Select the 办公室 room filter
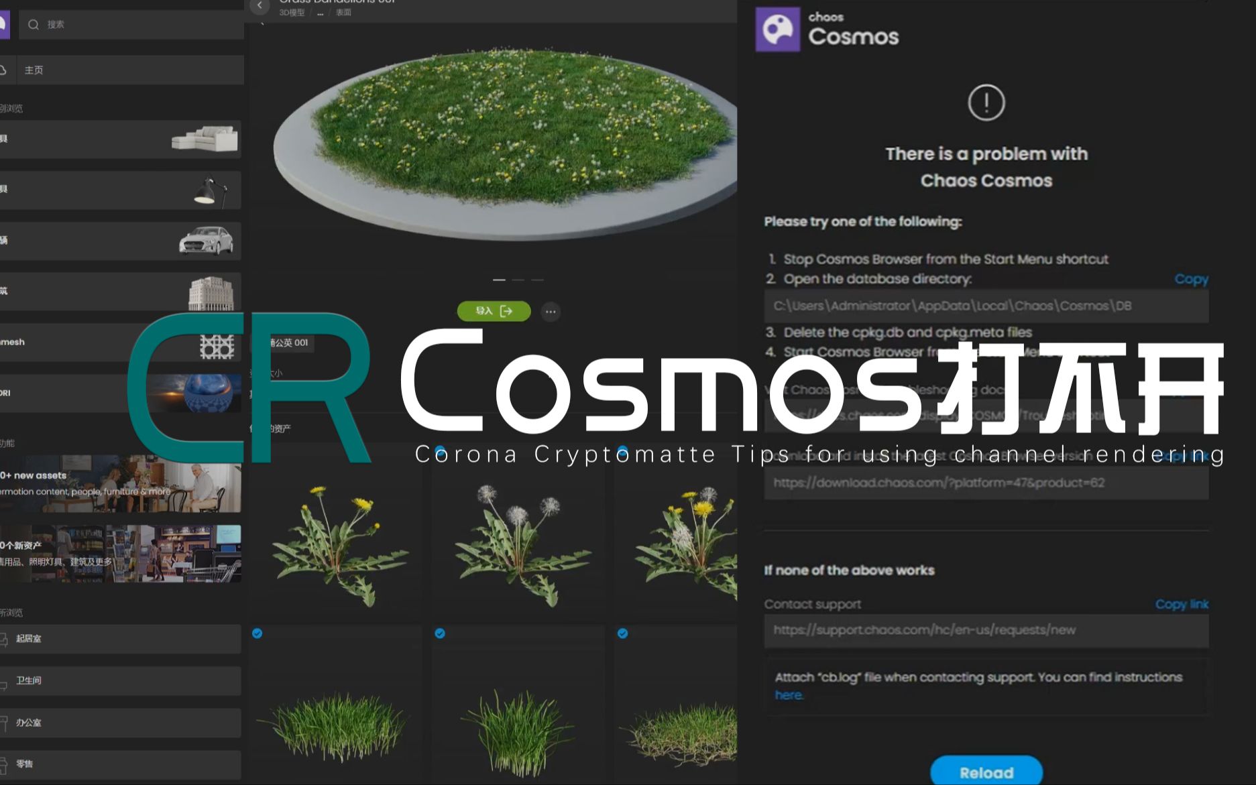Image resolution: width=1256 pixels, height=785 pixels. tap(120, 723)
